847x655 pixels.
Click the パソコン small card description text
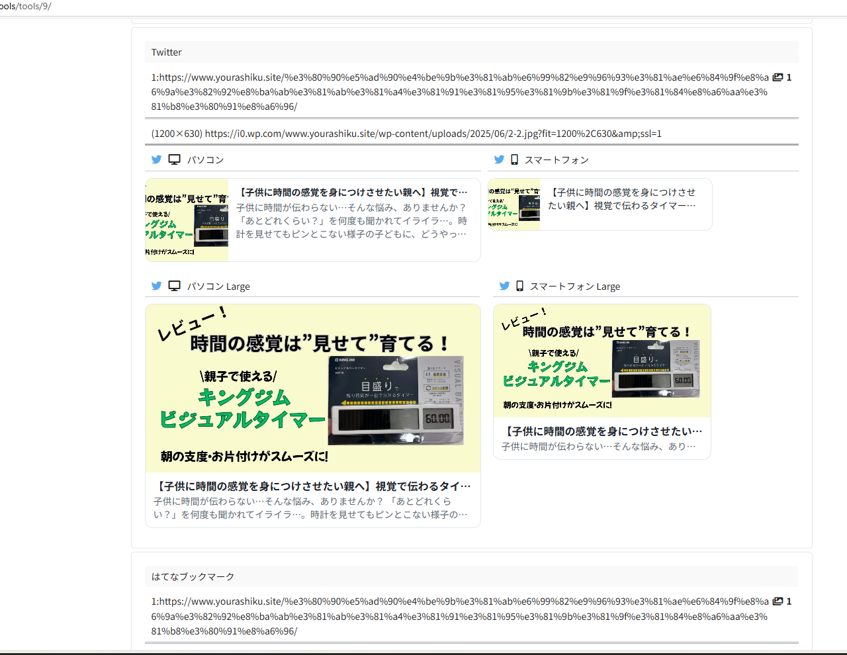[x=352, y=221]
